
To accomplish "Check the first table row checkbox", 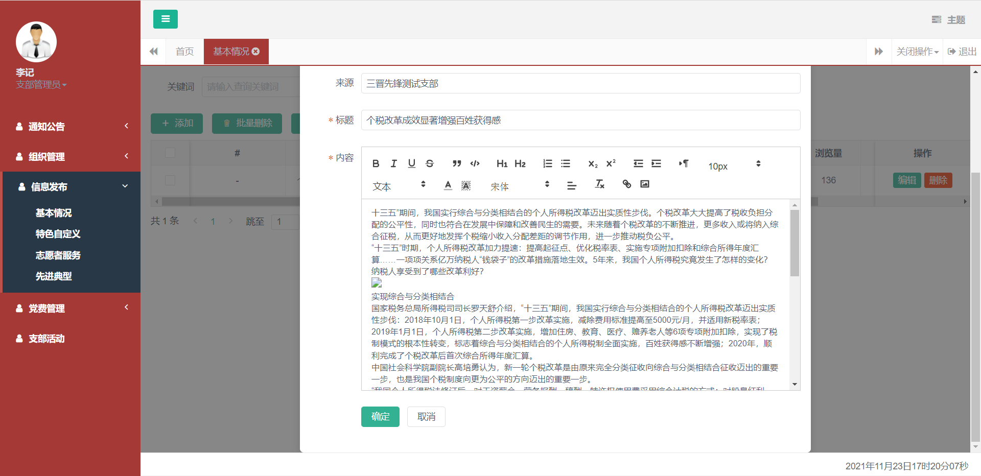I will point(170,180).
